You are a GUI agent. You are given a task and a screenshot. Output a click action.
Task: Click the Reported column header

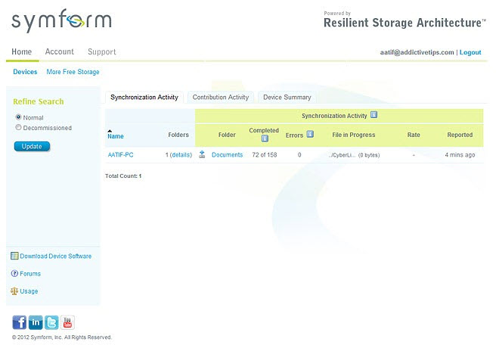[460, 135]
